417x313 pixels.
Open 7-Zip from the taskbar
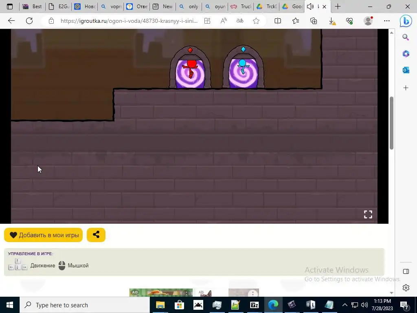coord(254,305)
